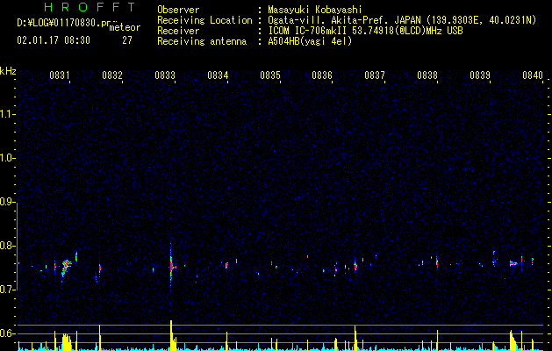
Task: Click the date stamp 02.01.17 08:30
Action: (54, 40)
